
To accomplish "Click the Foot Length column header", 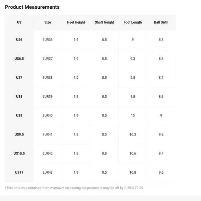I will [133, 22].
